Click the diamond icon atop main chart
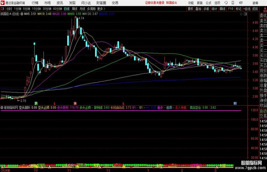Viewport: 267px width, 172px height. [241, 14]
